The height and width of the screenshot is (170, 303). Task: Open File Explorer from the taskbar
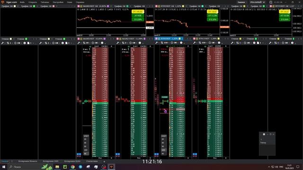pyautogui.click(x=57, y=167)
